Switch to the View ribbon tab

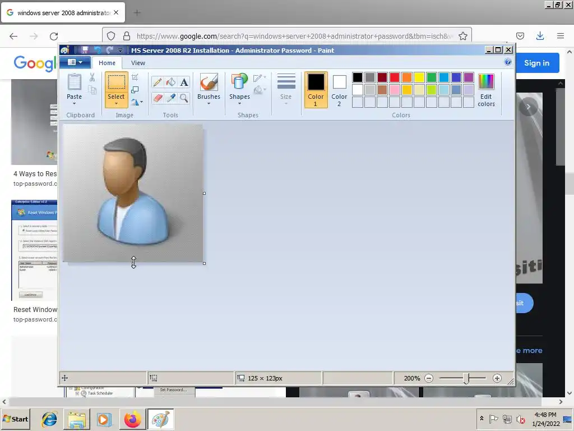(138, 63)
